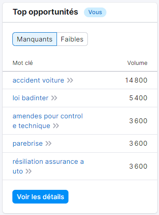Viewport: 159px width, 215px height.
Task: Open amendes pour controle technique link
Action: pyautogui.click(x=48, y=121)
